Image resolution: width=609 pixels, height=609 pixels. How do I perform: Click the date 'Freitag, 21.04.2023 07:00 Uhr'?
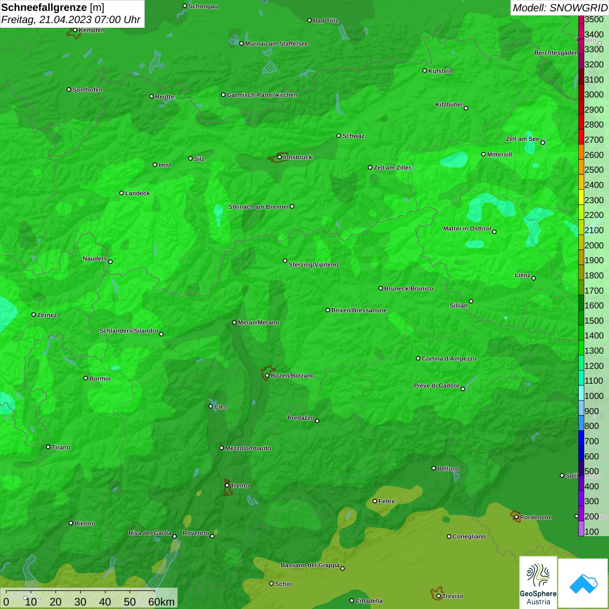click(x=70, y=20)
